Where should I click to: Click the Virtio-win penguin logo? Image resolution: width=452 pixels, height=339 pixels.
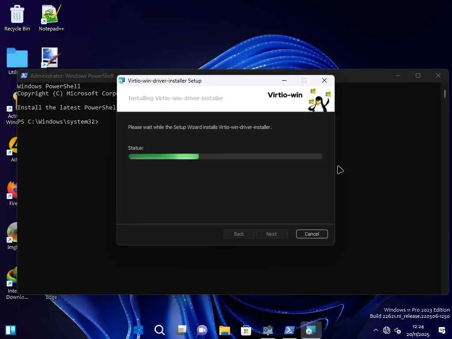319,100
